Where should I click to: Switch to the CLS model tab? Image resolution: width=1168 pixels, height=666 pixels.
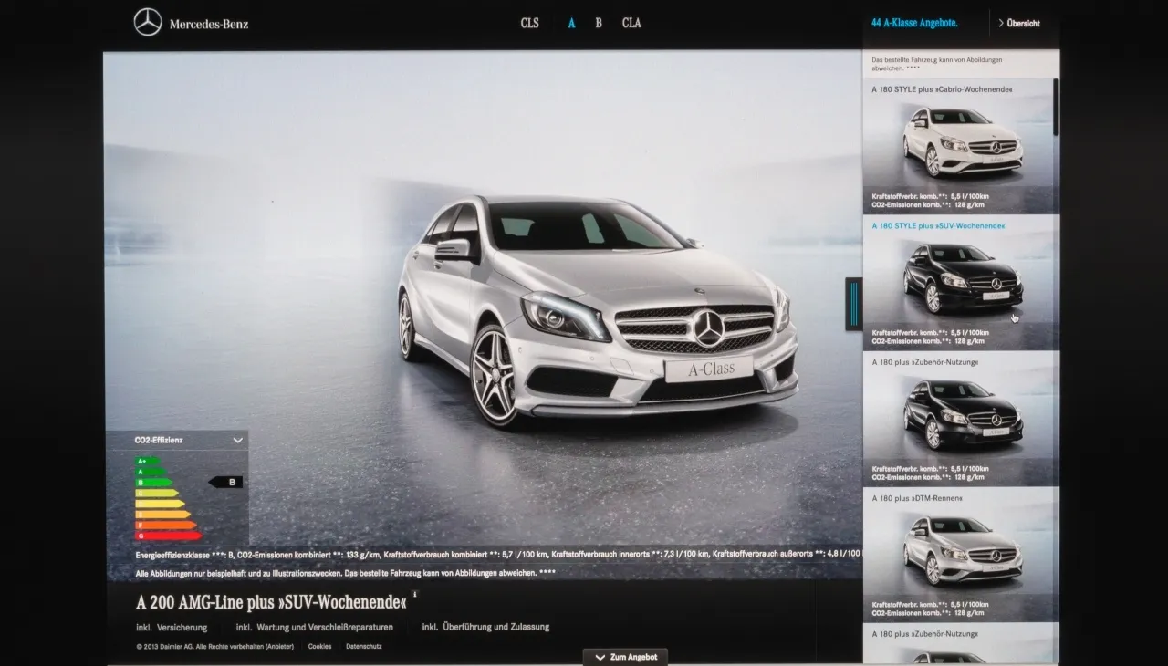click(x=529, y=23)
